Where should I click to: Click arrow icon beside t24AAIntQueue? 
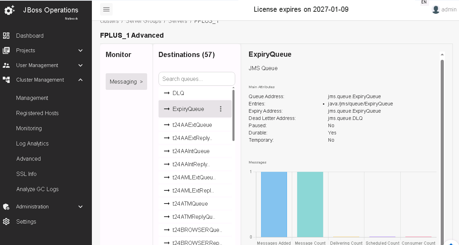click(x=167, y=151)
